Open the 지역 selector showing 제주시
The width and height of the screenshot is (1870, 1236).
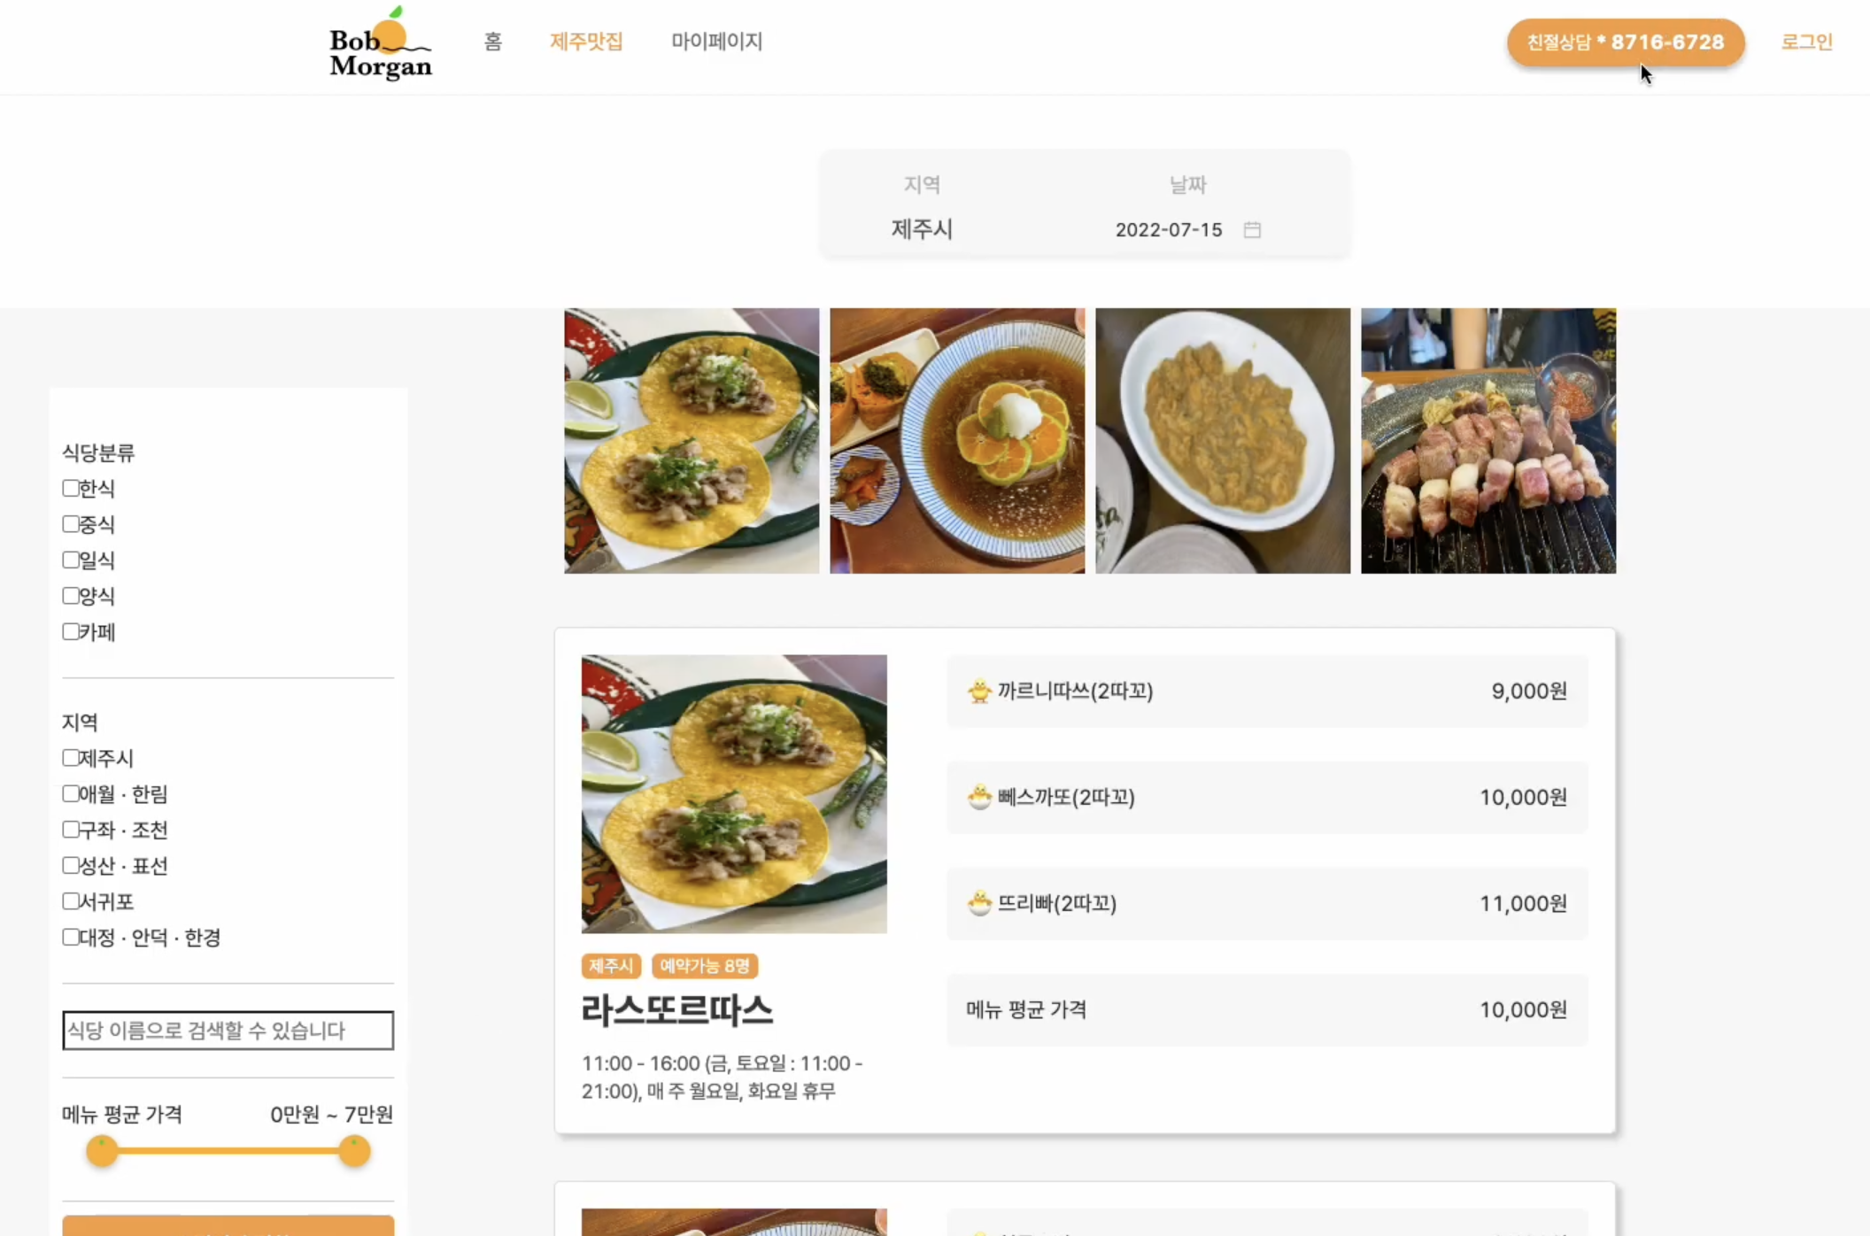[921, 229]
